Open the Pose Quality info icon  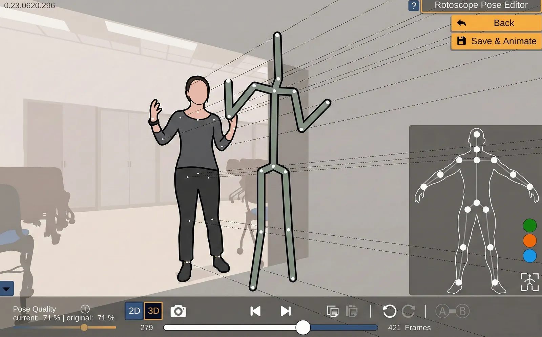point(85,309)
